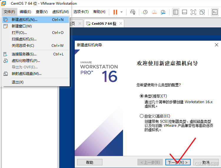Toggle the library sidebar view icon

[x=175, y=12]
